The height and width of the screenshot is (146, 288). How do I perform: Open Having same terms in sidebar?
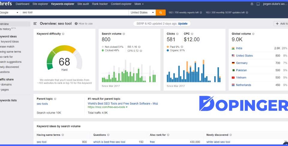coord(10,52)
